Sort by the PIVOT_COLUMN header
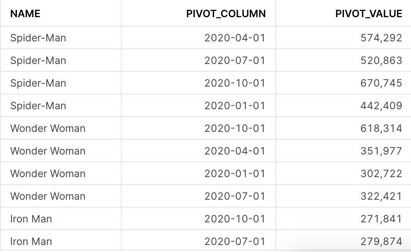Image resolution: width=411 pixels, height=252 pixels. click(226, 14)
